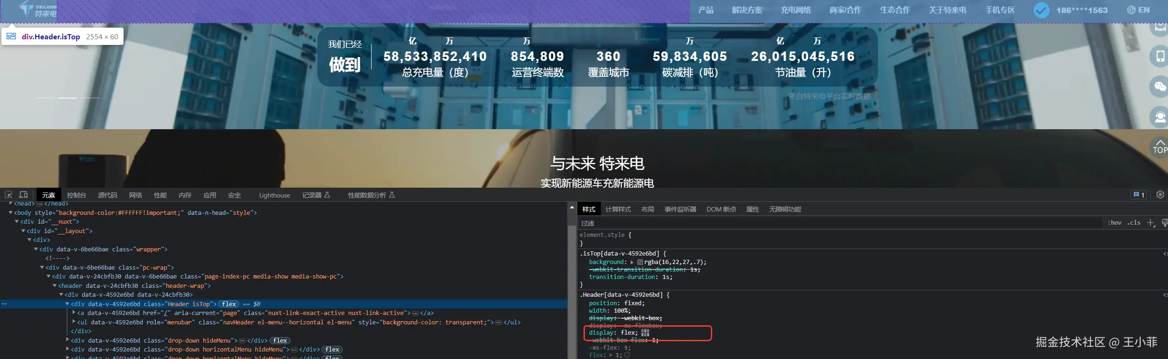Open the Lighthouse tab
The height and width of the screenshot is (359, 1168).
pyautogui.click(x=275, y=195)
